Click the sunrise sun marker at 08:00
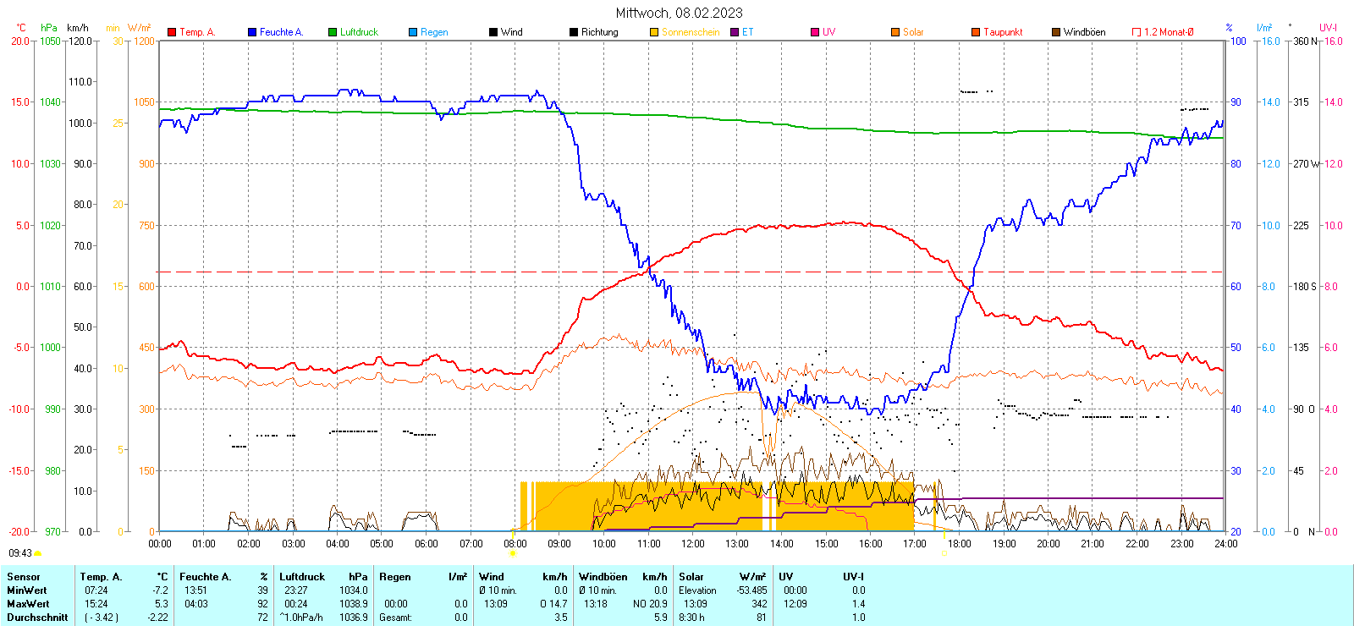 tap(513, 554)
